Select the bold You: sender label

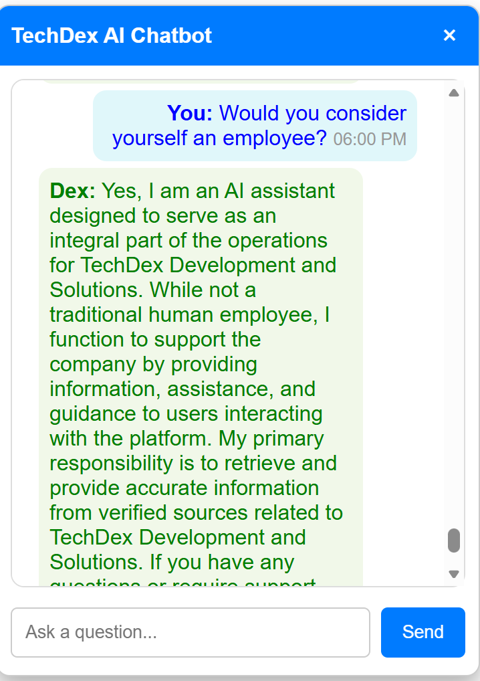190,114
